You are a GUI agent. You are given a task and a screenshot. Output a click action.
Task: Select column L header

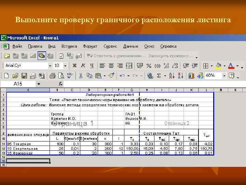point(206,90)
